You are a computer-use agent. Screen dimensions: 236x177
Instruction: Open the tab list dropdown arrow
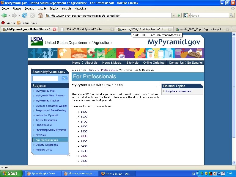(x=234, y=29)
